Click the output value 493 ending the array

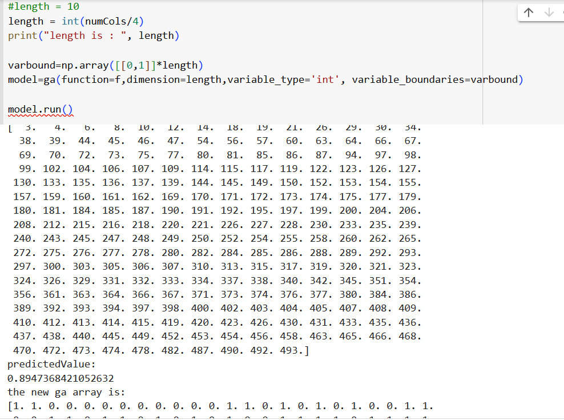(x=292, y=350)
